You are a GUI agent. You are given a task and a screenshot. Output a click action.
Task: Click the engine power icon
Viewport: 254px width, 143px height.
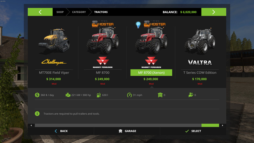pos(68,95)
